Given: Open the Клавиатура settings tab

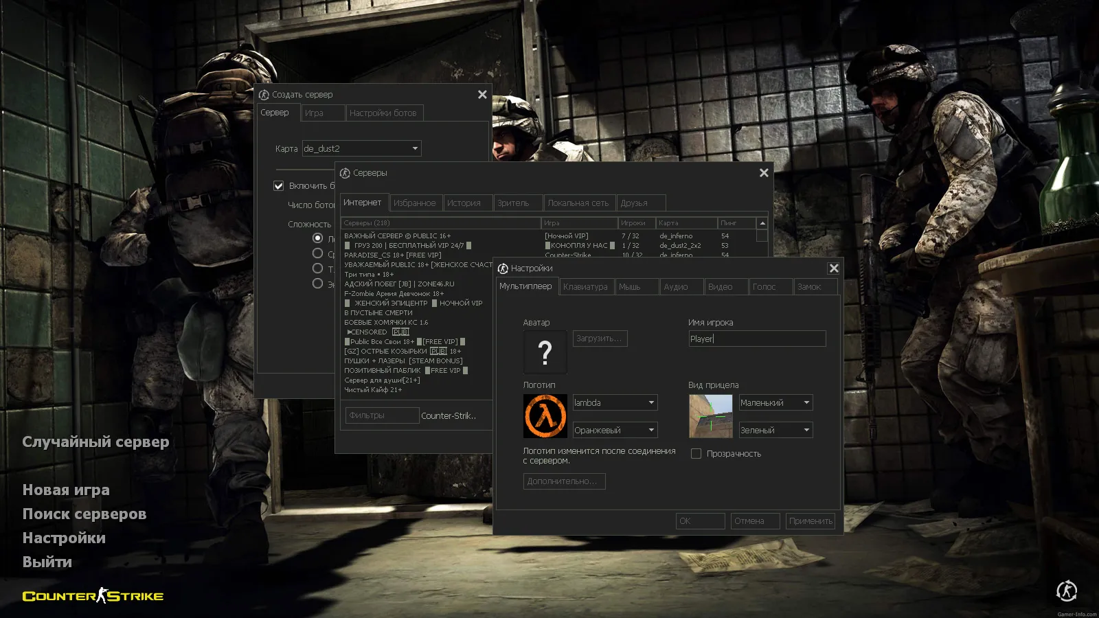Looking at the screenshot, I should coord(585,286).
